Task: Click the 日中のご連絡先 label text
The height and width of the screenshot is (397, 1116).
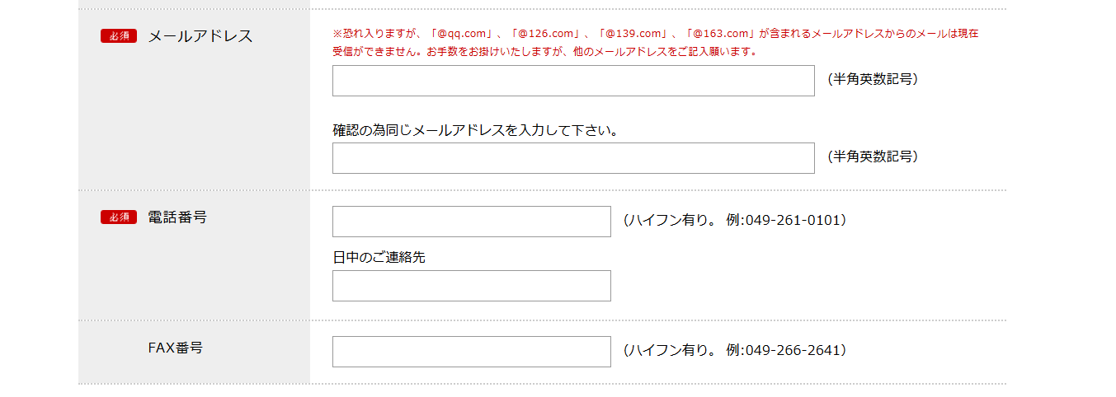Action: pos(379,257)
